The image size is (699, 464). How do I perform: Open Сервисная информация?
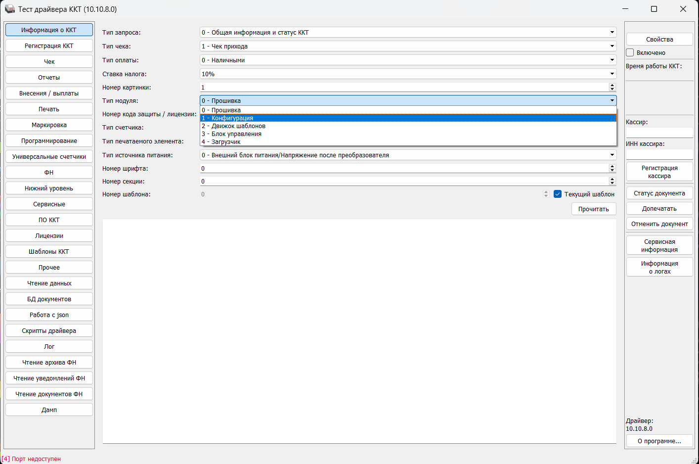click(659, 245)
